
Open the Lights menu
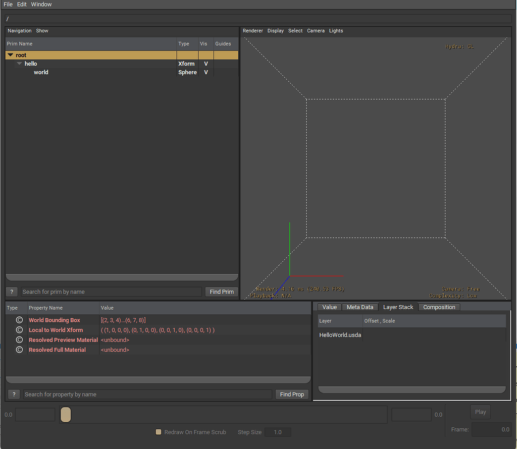click(336, 31)
